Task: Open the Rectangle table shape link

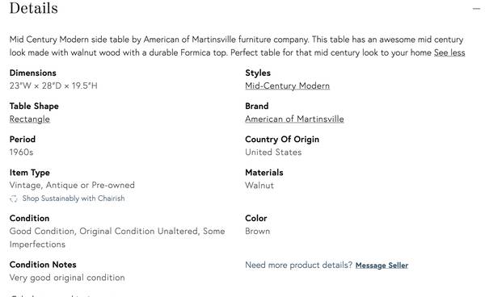Action: click(x=30, y=119)
